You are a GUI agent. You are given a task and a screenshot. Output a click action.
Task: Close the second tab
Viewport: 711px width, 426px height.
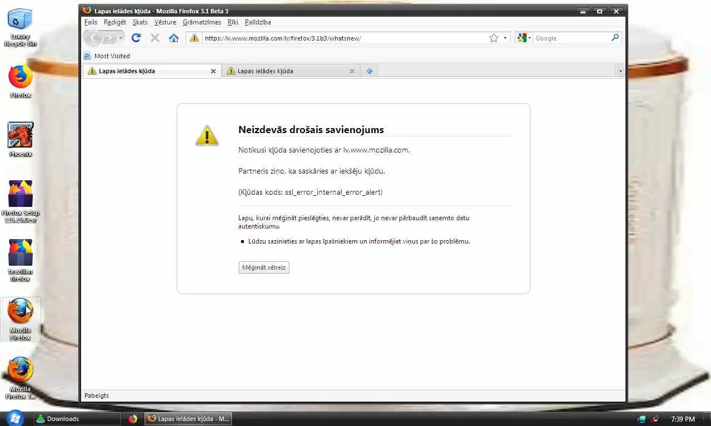point(352,71)
